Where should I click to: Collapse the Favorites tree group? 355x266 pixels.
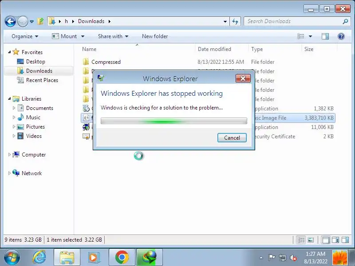click(9, 52)
